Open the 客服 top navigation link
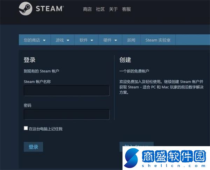This screenshot has height=170, width=210. coord(126,9)
